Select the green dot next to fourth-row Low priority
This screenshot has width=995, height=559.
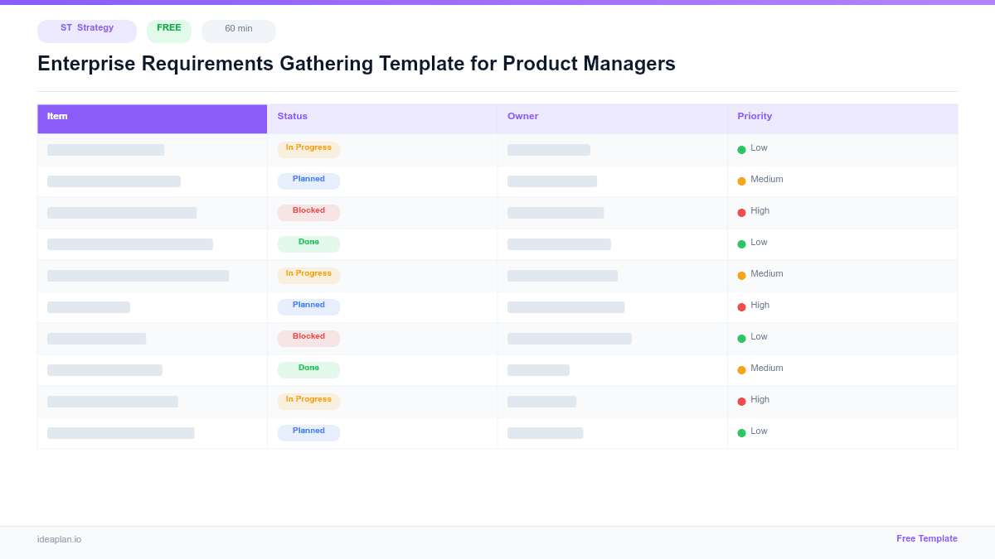click(x=740, y=243)
